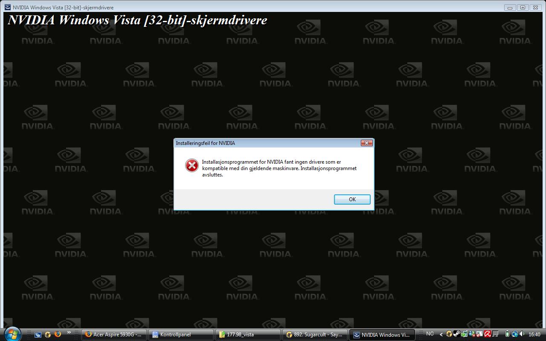Screen dimensions: 546x341
Task: Open Steam from the system tray
Action: click(x=456, y=334)
